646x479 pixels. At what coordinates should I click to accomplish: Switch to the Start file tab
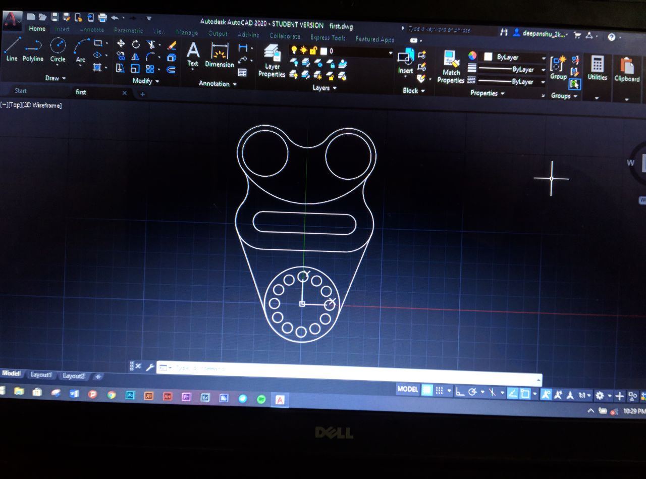click(x=21, y=91)
